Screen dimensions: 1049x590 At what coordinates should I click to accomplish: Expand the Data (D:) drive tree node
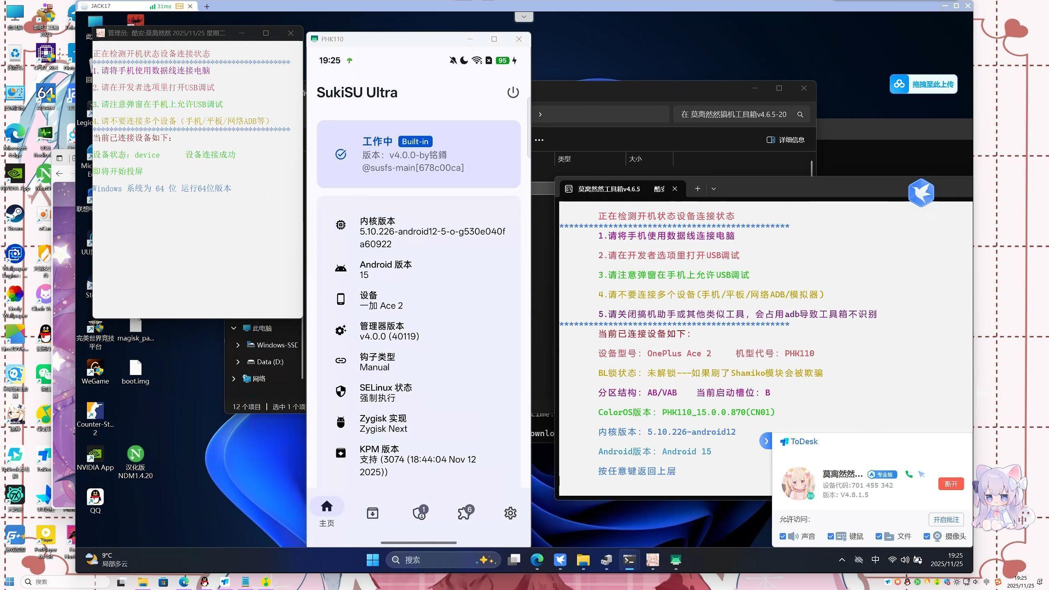pos(238,362)
